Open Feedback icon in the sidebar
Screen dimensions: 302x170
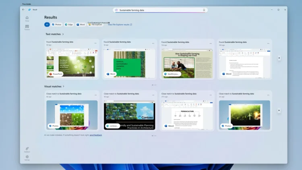[27, 149]
